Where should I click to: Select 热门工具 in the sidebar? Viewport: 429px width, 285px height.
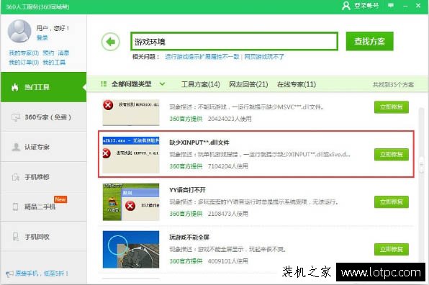[43, 87]
